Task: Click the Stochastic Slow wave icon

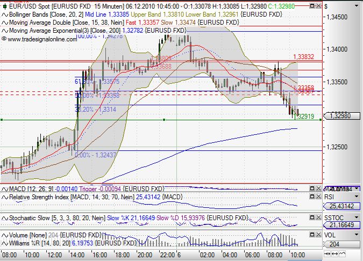Action: click(x=5, y=218)
